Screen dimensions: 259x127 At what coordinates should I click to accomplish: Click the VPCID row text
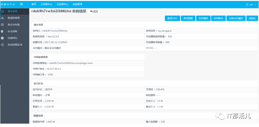(152, 48)
